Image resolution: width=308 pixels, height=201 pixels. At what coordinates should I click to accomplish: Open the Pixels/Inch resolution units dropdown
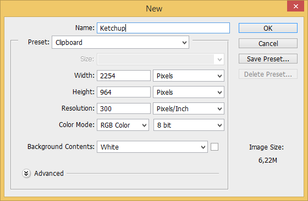pyautogui.click(x=189, y=108)
